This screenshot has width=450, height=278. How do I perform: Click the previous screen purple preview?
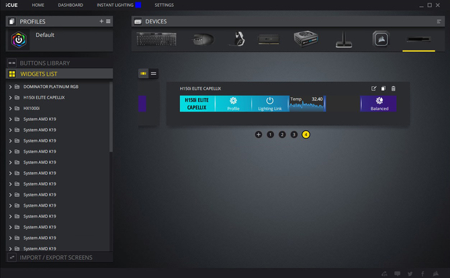[142, 103]
